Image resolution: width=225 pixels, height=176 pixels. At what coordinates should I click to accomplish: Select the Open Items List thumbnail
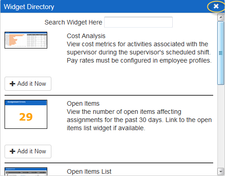[x=26, y=171]
